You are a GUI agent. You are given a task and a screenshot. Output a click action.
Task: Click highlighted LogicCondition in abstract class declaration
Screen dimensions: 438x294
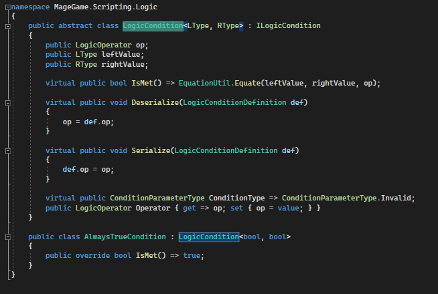[152, 25]
